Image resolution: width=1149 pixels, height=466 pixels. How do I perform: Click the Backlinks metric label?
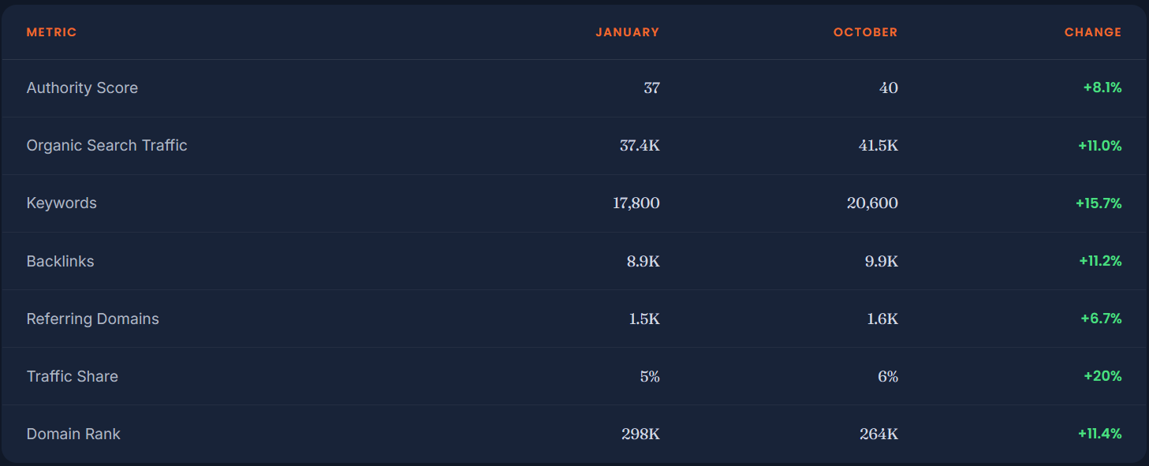click(x=61, y=261)
